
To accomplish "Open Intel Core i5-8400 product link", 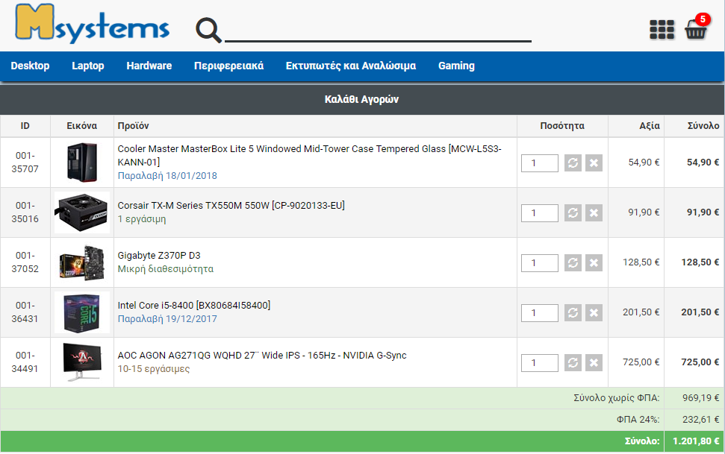I will 194,306.
